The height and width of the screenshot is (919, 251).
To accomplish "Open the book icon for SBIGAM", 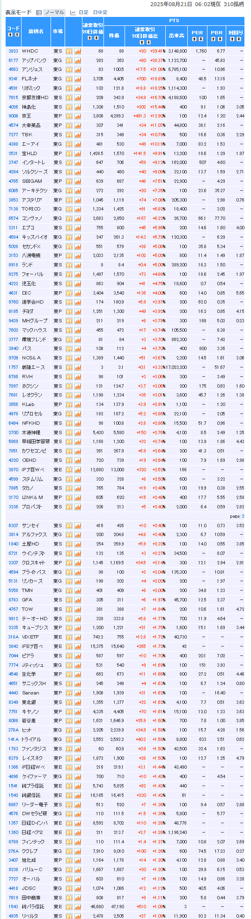I will (x=69, y=181).
